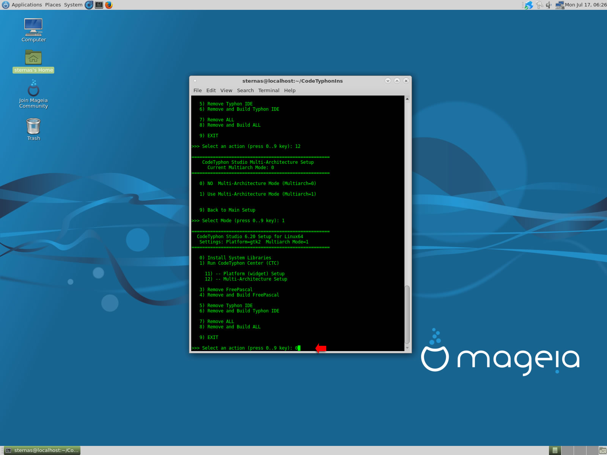Click 'CodeTyphon Studio 6.20 Setup for Linux64' text

point(250,237)
